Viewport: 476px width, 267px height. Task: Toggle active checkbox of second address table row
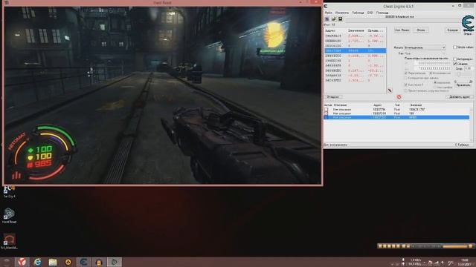pos(326,113)
